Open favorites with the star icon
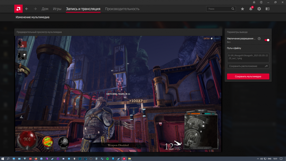This screenshot has width=286, height=161. [x=243, y=9]
